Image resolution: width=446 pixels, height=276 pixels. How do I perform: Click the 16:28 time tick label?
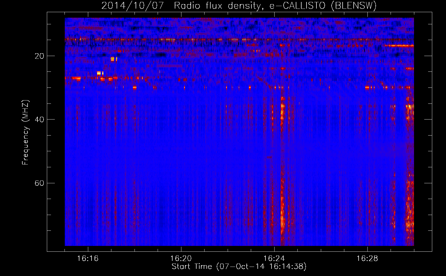pyautogui.click(x=367, y=259)
